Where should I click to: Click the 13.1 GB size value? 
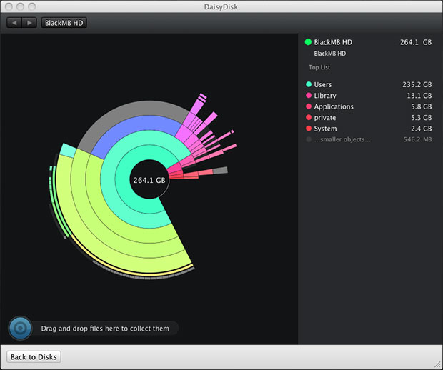(419, 96)
